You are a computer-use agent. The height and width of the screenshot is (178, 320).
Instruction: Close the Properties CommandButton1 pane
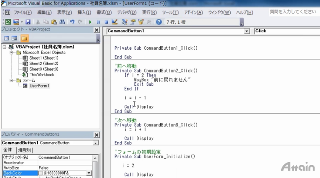(96, 135)
